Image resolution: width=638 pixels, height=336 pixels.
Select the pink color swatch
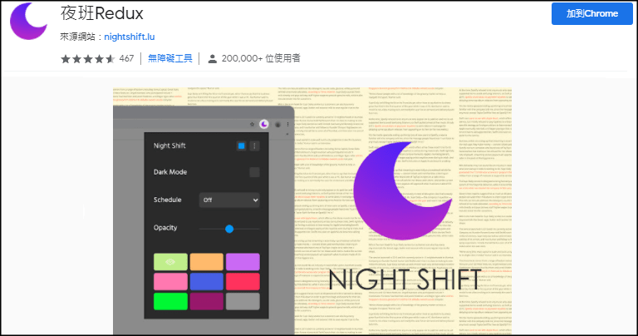(x=170, y=281)
